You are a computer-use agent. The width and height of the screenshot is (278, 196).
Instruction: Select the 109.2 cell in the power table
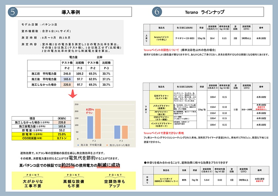(80, 74)
